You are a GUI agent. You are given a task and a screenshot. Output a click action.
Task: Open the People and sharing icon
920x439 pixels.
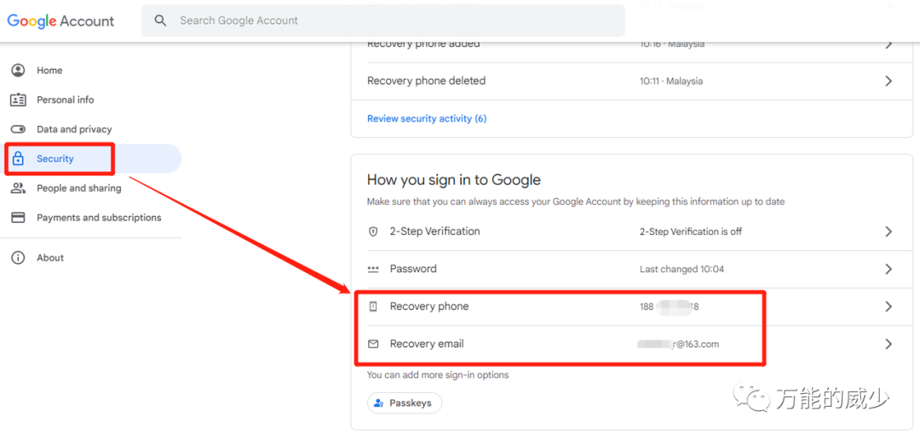pos(19,188)
